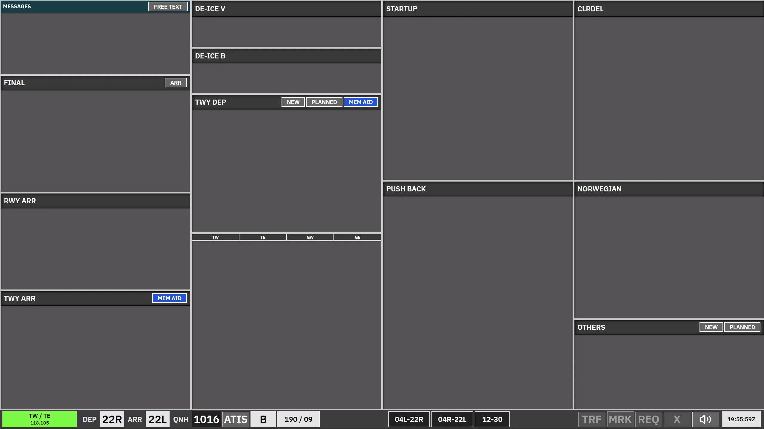
Task: Click the DEP label in status bar
Action: click(x=89, y=419)
